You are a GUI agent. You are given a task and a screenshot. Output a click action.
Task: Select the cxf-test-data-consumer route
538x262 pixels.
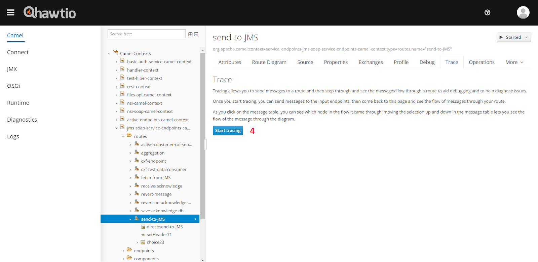point(164,170)
